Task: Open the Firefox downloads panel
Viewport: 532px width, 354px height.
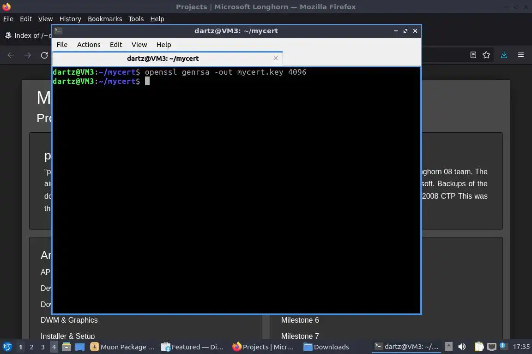Action: point(504,55)
